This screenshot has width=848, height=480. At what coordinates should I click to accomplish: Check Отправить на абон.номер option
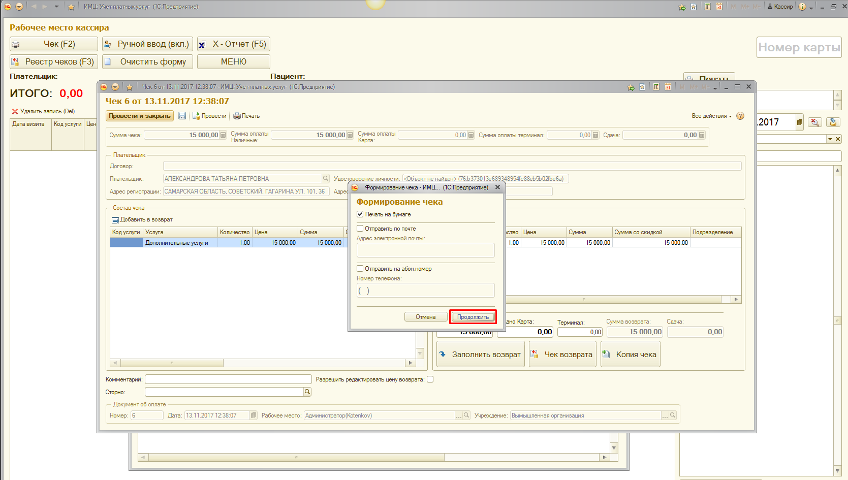pyautogui.click(x=360, y=269)
